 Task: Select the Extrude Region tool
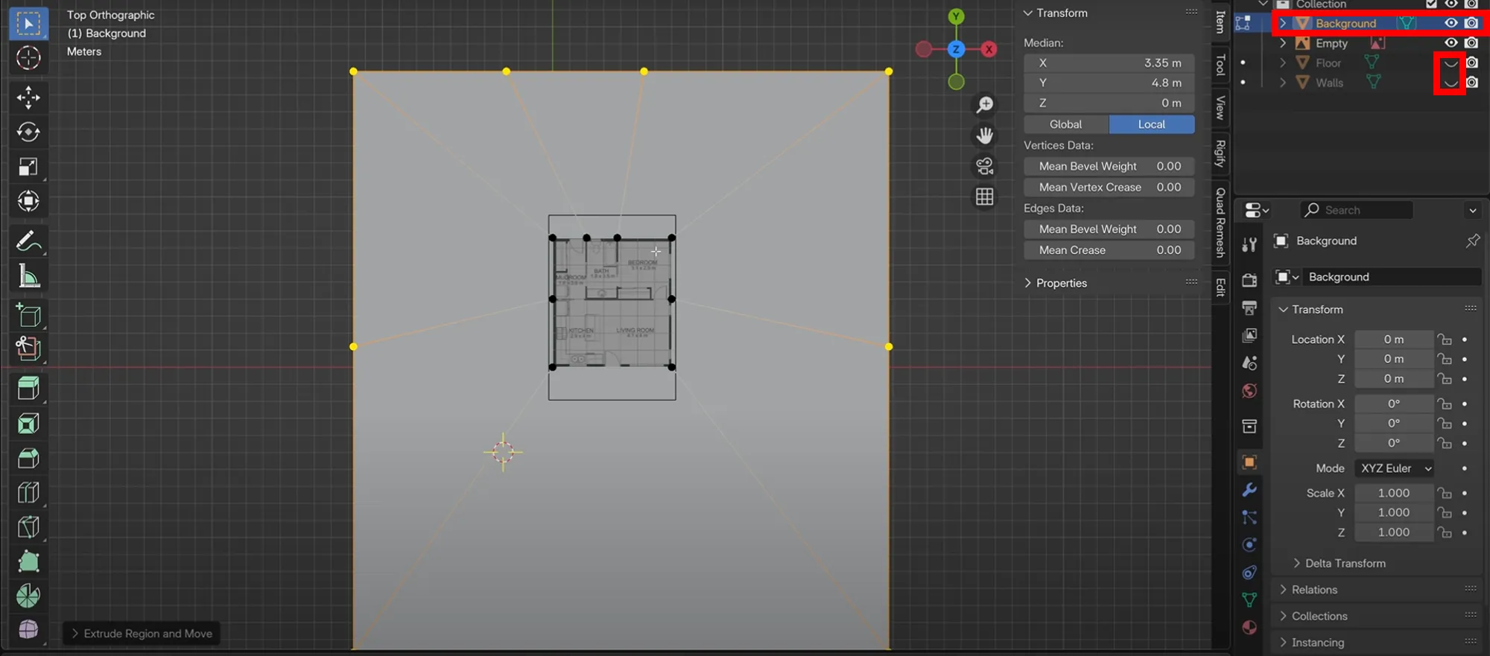tap(28, 388)
